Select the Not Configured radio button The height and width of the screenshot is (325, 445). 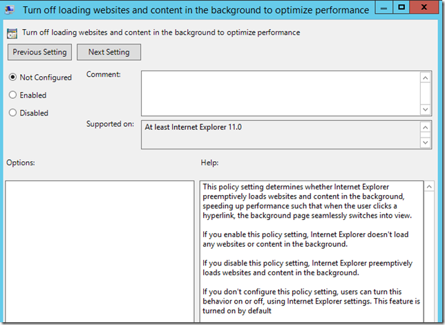(13, 77)
